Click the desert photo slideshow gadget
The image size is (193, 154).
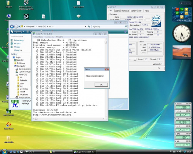point(181,52)
